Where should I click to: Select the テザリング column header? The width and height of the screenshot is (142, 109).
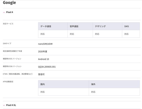tap(107, 26)
